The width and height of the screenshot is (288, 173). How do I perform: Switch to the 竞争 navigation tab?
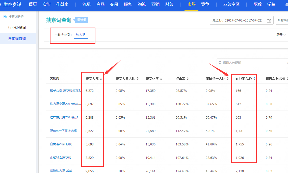click(205, 4)
